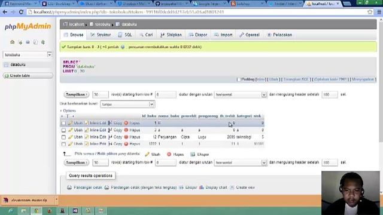This screenshot has height=215, width=383.
Task: Tick the checkbox of the first row
Action: 64,123
